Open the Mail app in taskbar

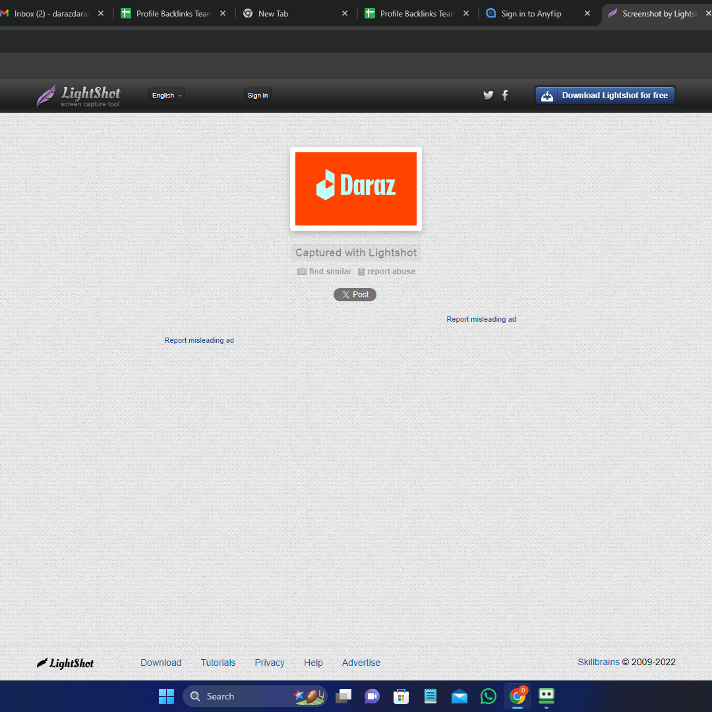click(460, 696)
